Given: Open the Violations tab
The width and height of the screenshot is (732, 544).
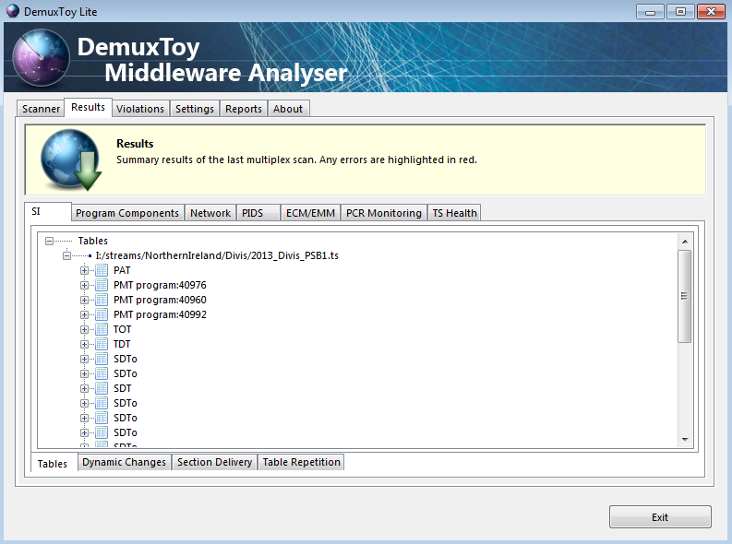Looking at the screenshot, I should (x=140, y=109).
